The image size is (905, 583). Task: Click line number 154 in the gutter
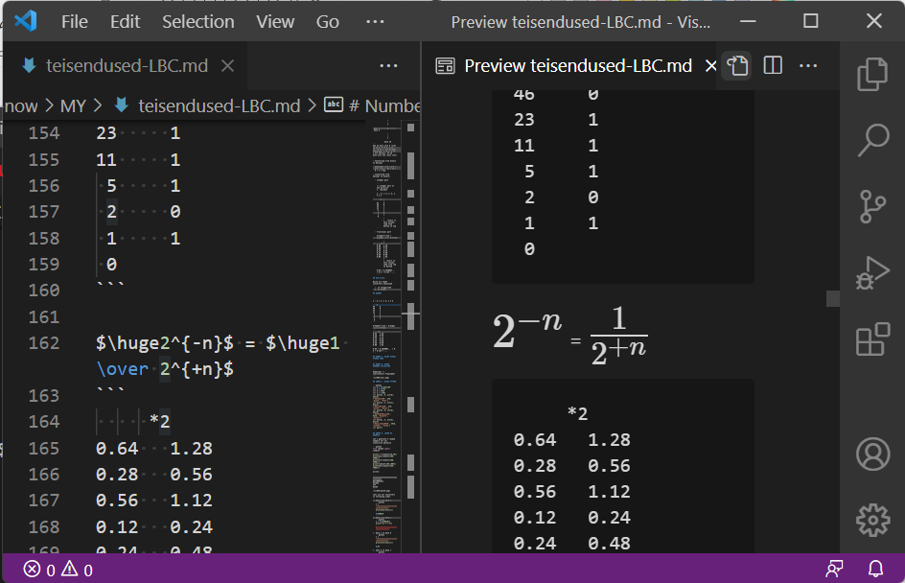click(x=44, y=133)
